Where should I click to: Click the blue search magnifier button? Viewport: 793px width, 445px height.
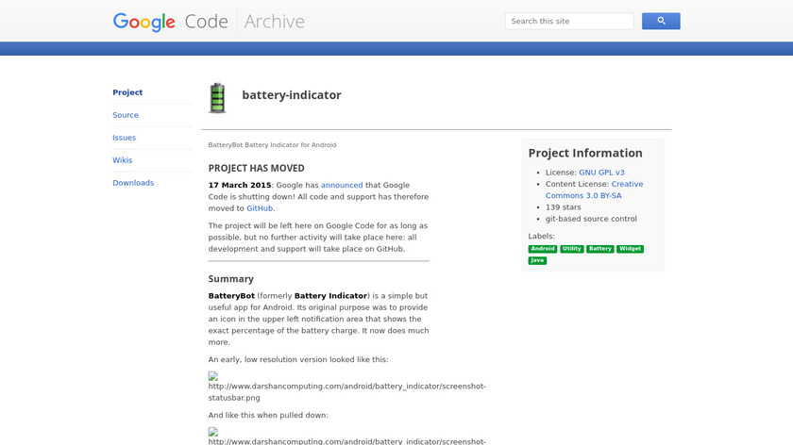pyautogui.click(x=661, y=22)
